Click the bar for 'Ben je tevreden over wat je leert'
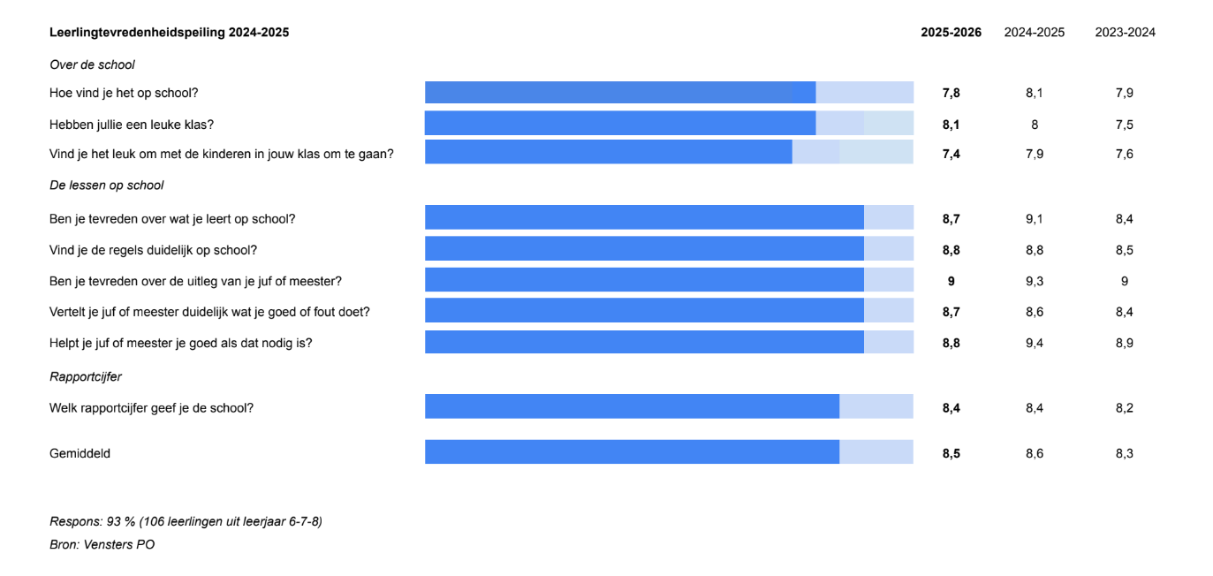This screenshot has width=1213, height=576. pyautogui.click(x=669, y=217)
